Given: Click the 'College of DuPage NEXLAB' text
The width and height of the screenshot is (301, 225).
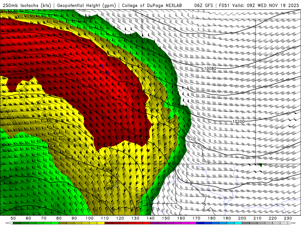Looking at the screenshot, I should tap(152, 5).
